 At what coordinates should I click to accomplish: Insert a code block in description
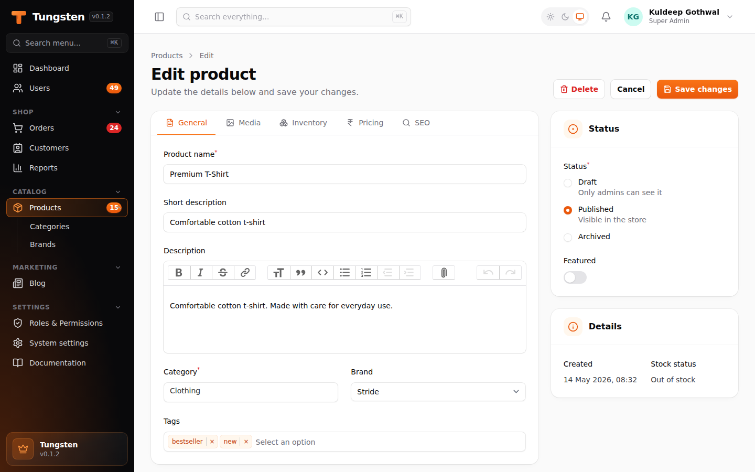[x=322, y=273]
